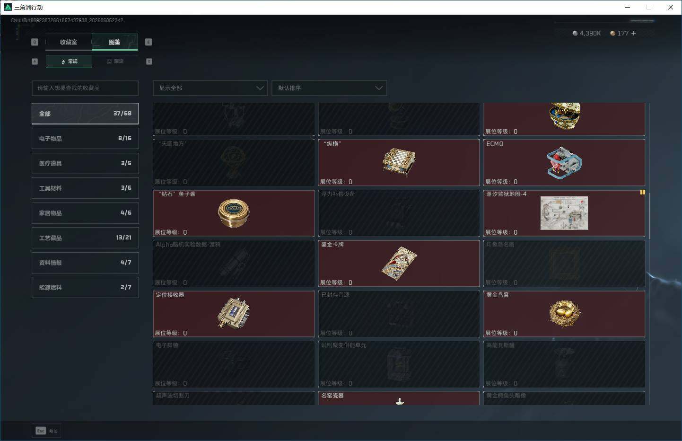Click the E key hint icon

point(149,42)
